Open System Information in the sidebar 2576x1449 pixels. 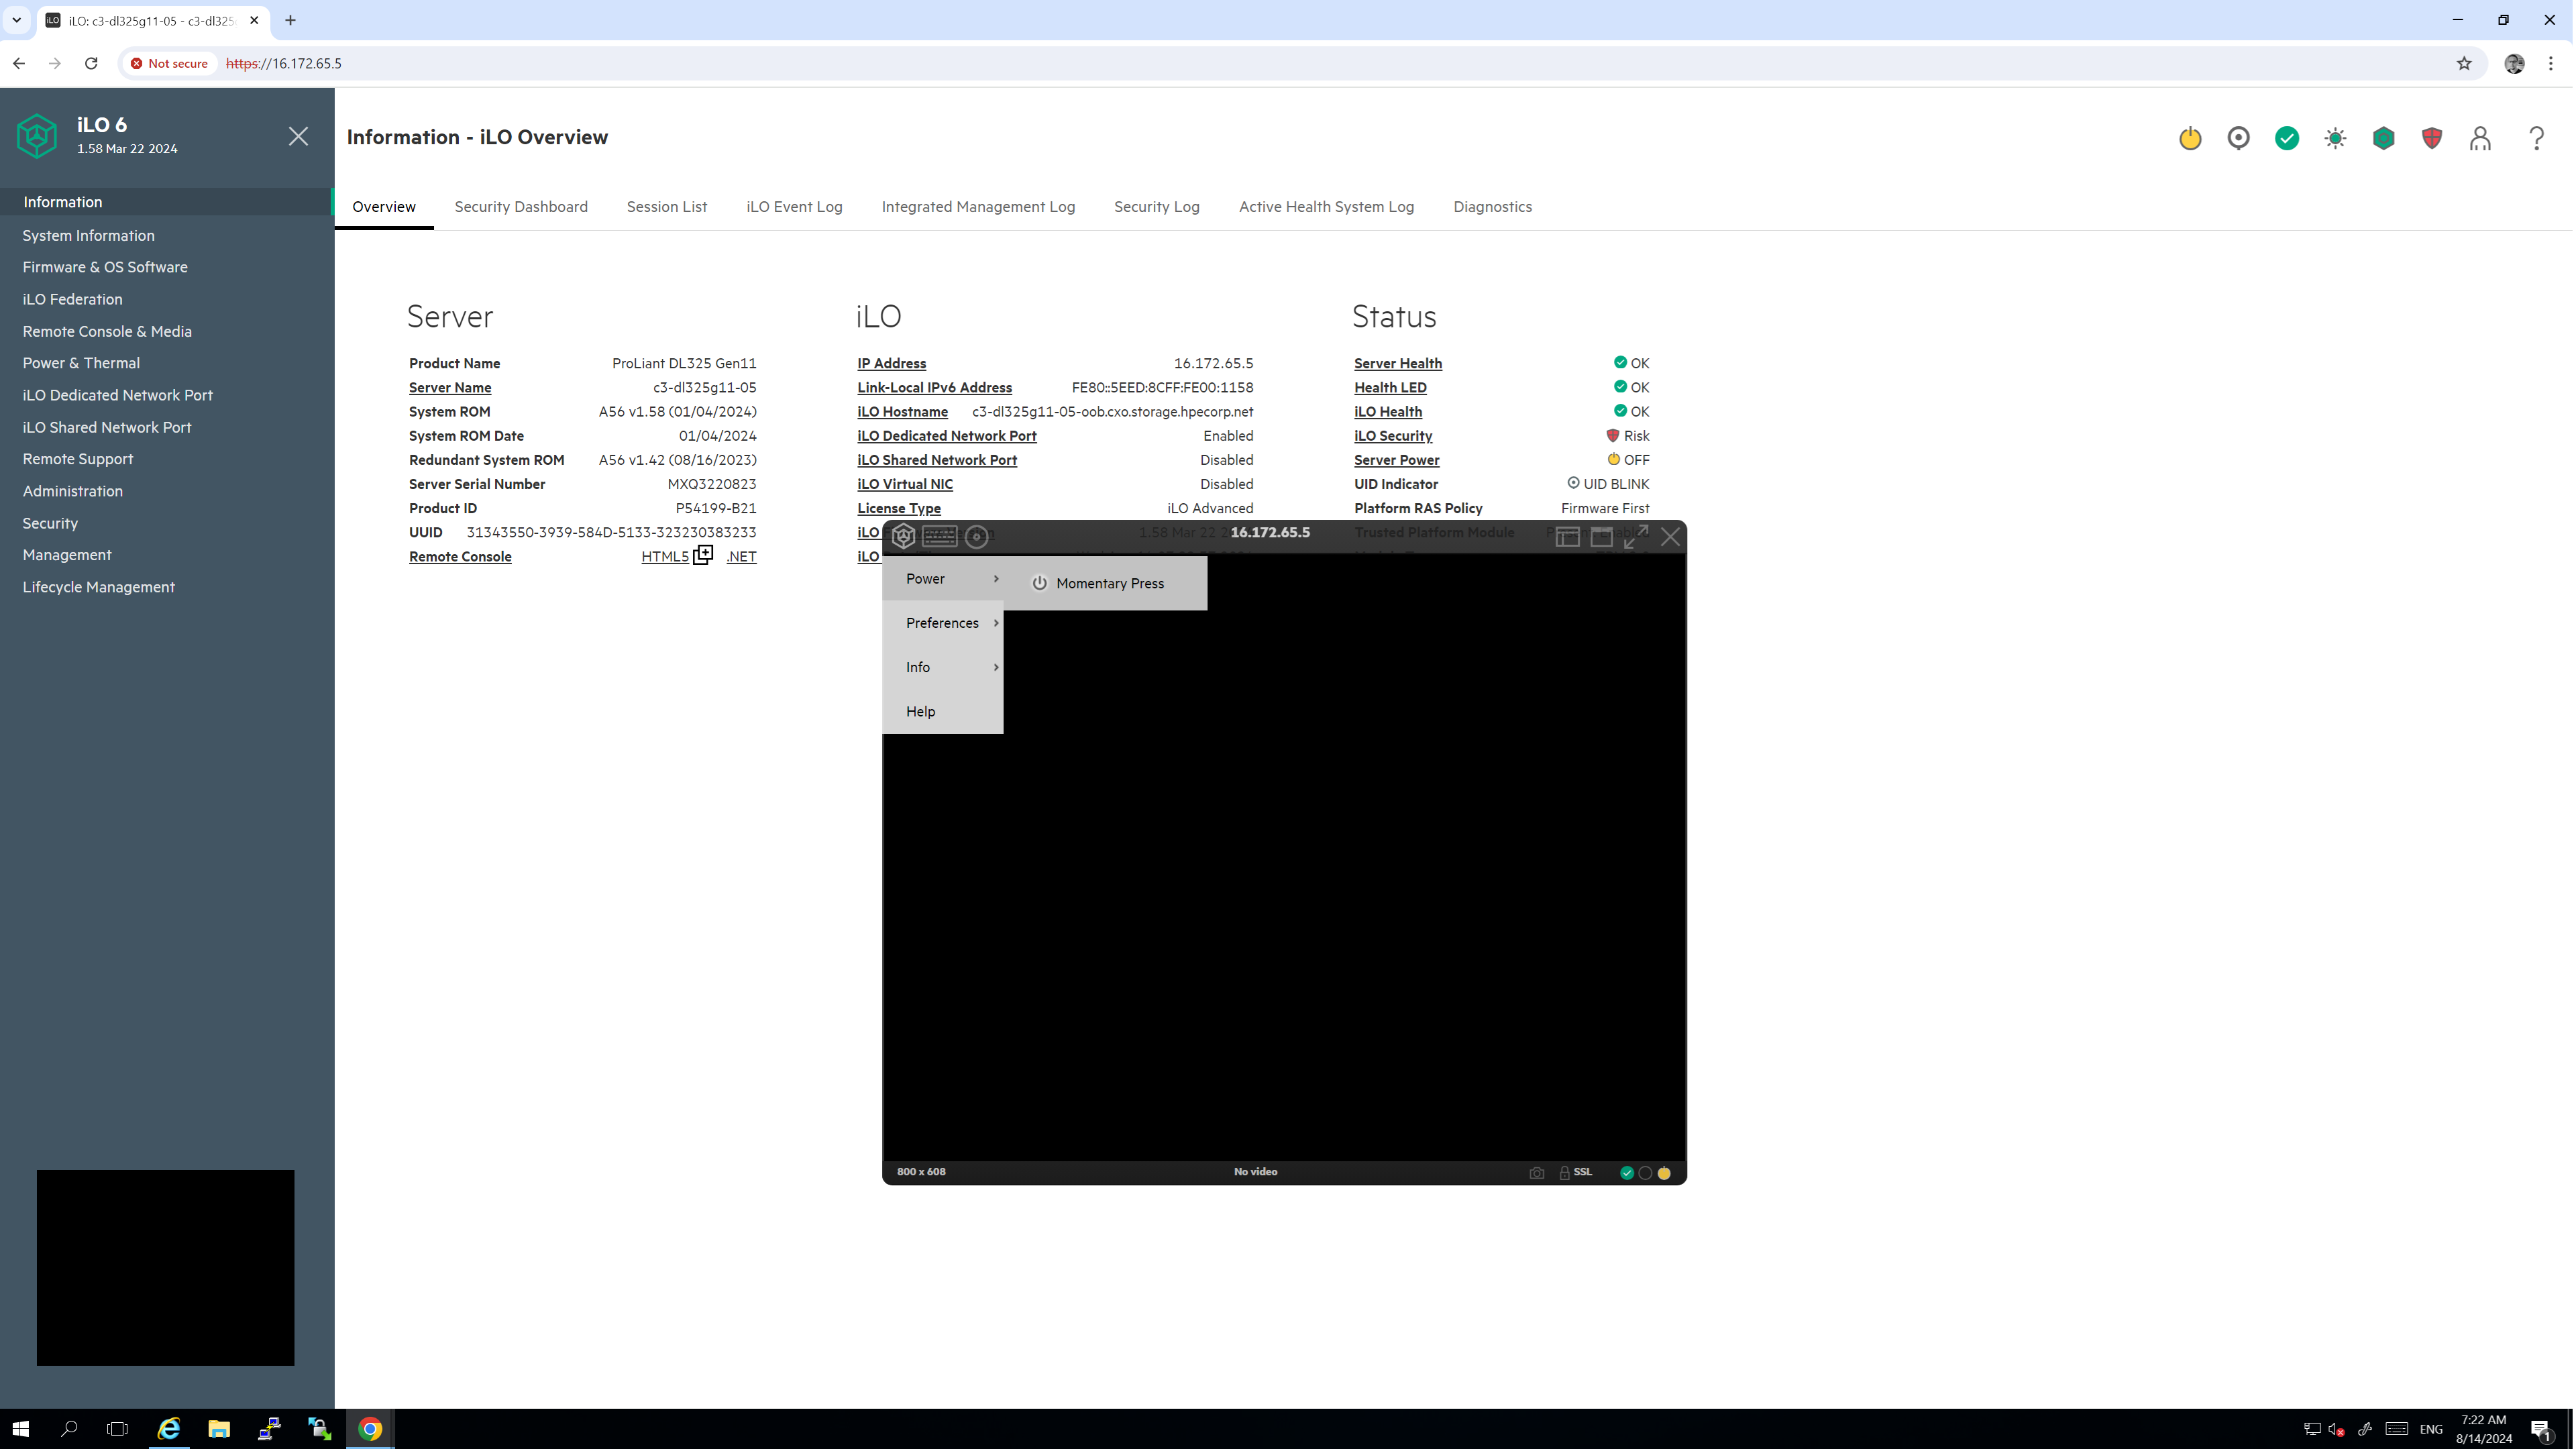88,236
